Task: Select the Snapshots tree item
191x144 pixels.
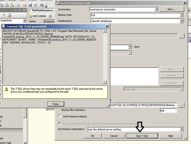Action: pyautogui.click(x=6, y=21)
